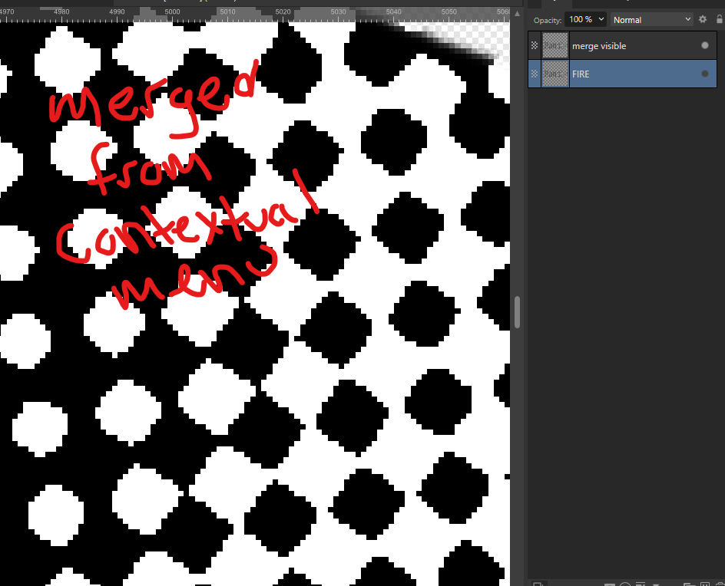Click the 100 % opacity value field
Screen dimensions: 725x586
pos(581,19)
